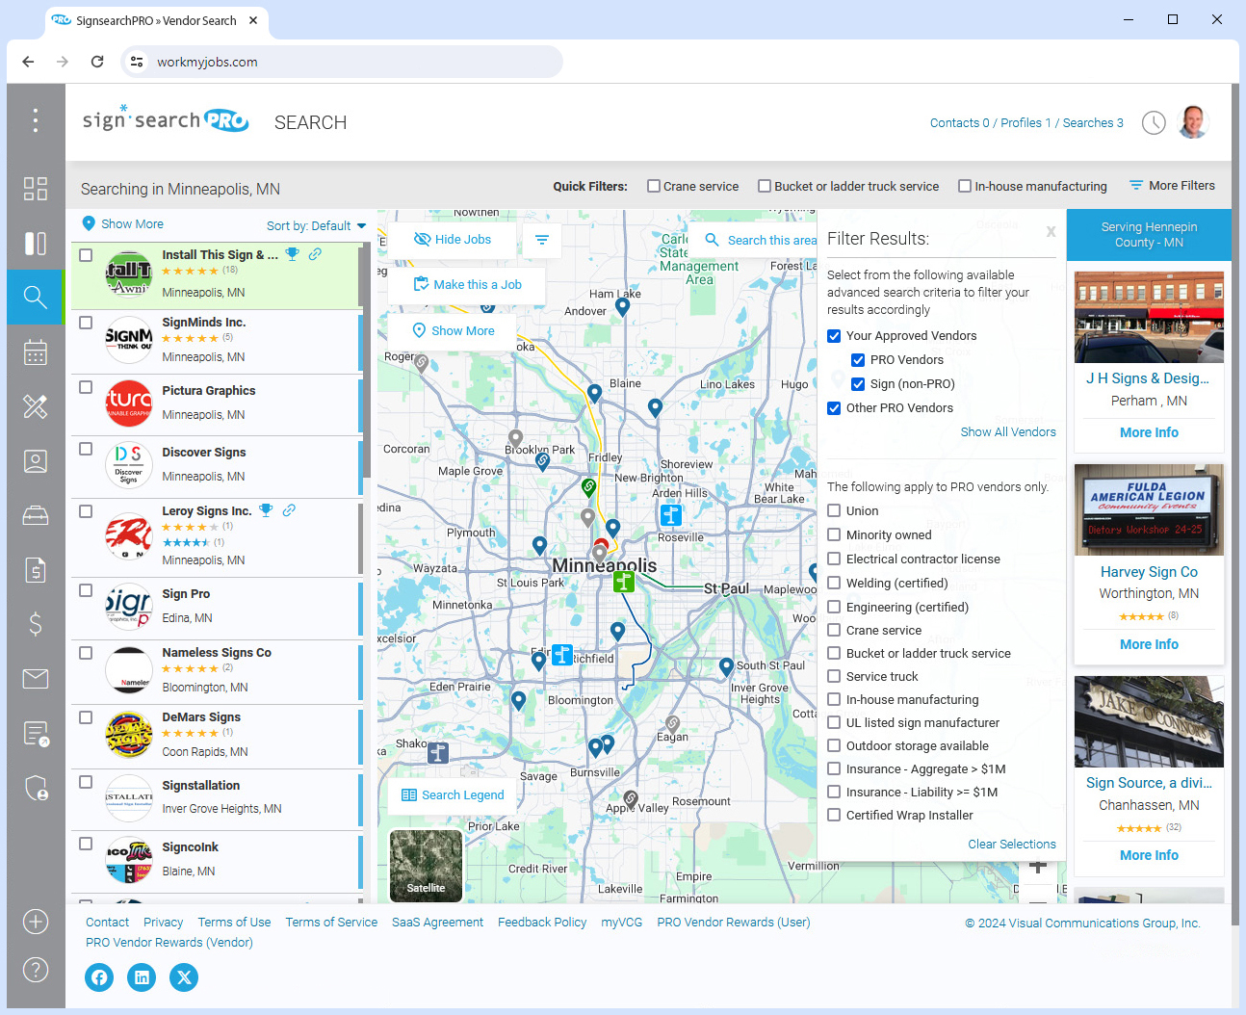Open the crossed tools icon in sidebar
Image resolution: width=1246 pixels, height=1015 pixels.
[x=36, y=407]
